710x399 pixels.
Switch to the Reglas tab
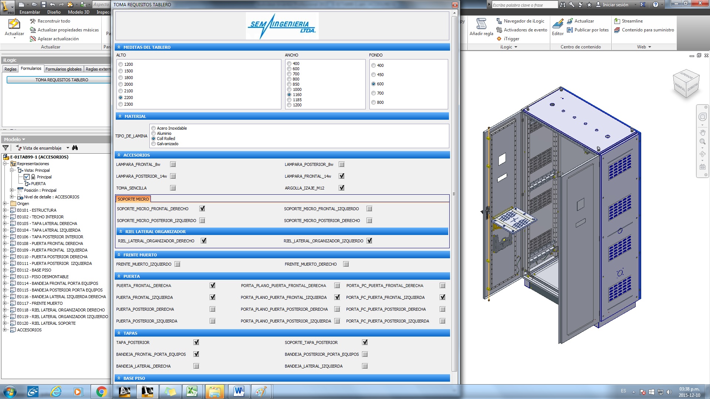10,69
